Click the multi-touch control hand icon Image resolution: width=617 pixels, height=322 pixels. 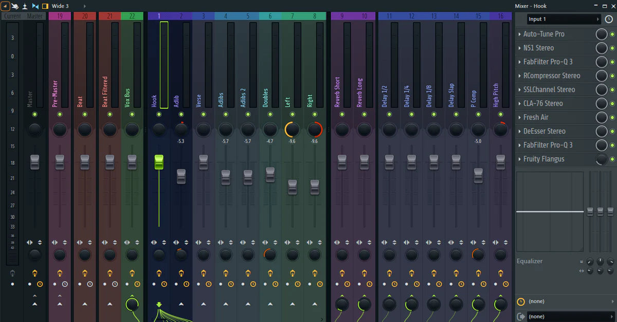click(15, 6)
